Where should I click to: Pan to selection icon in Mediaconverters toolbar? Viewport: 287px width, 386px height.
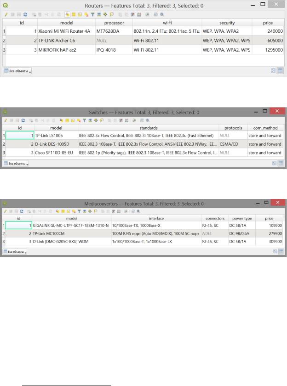[x=90, y=211]
